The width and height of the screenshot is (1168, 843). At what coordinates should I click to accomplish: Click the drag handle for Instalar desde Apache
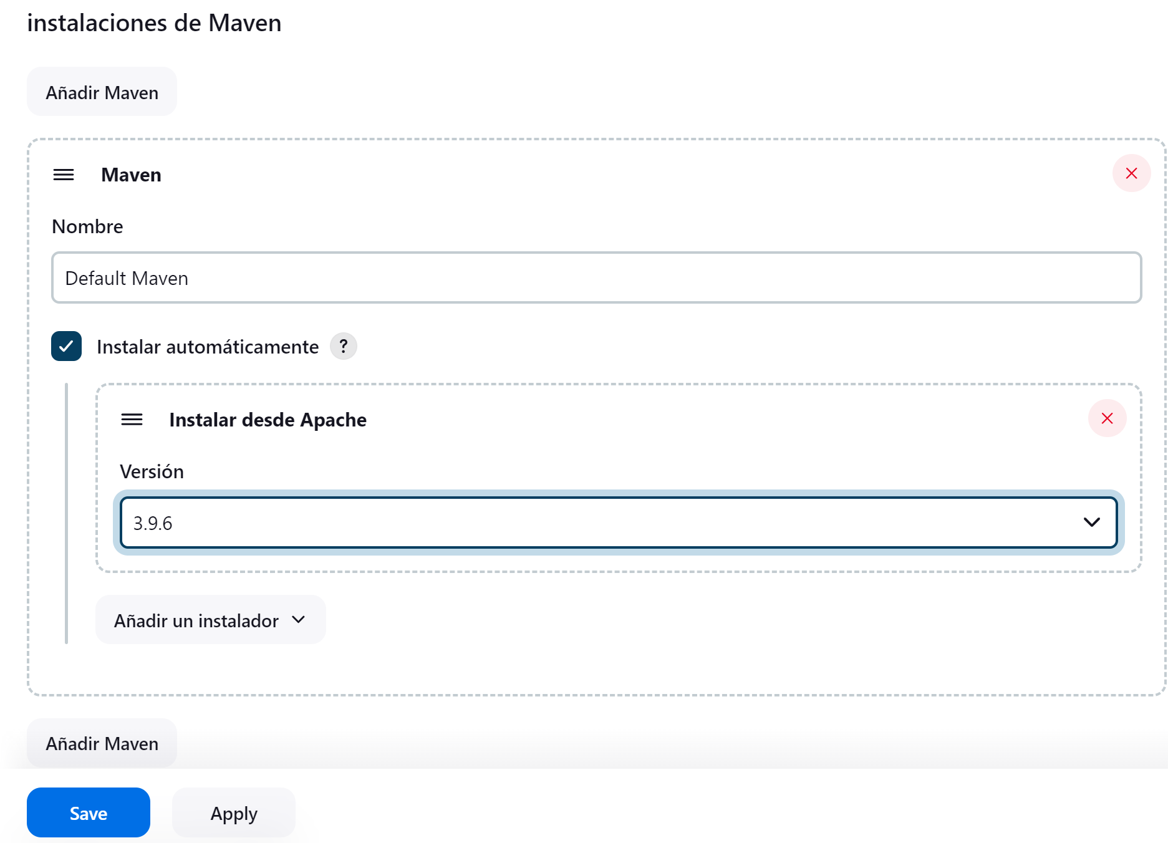132,420
